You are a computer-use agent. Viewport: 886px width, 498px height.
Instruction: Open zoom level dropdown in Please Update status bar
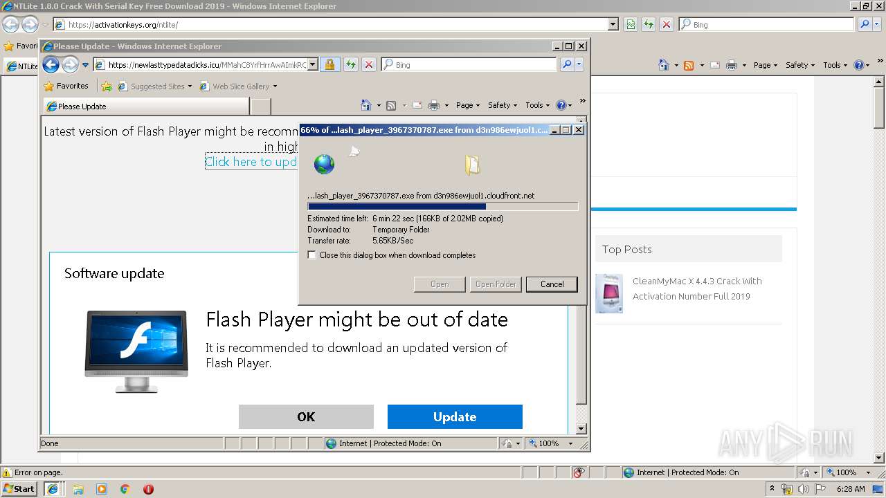pyautogui.click(x=570, y=443)
